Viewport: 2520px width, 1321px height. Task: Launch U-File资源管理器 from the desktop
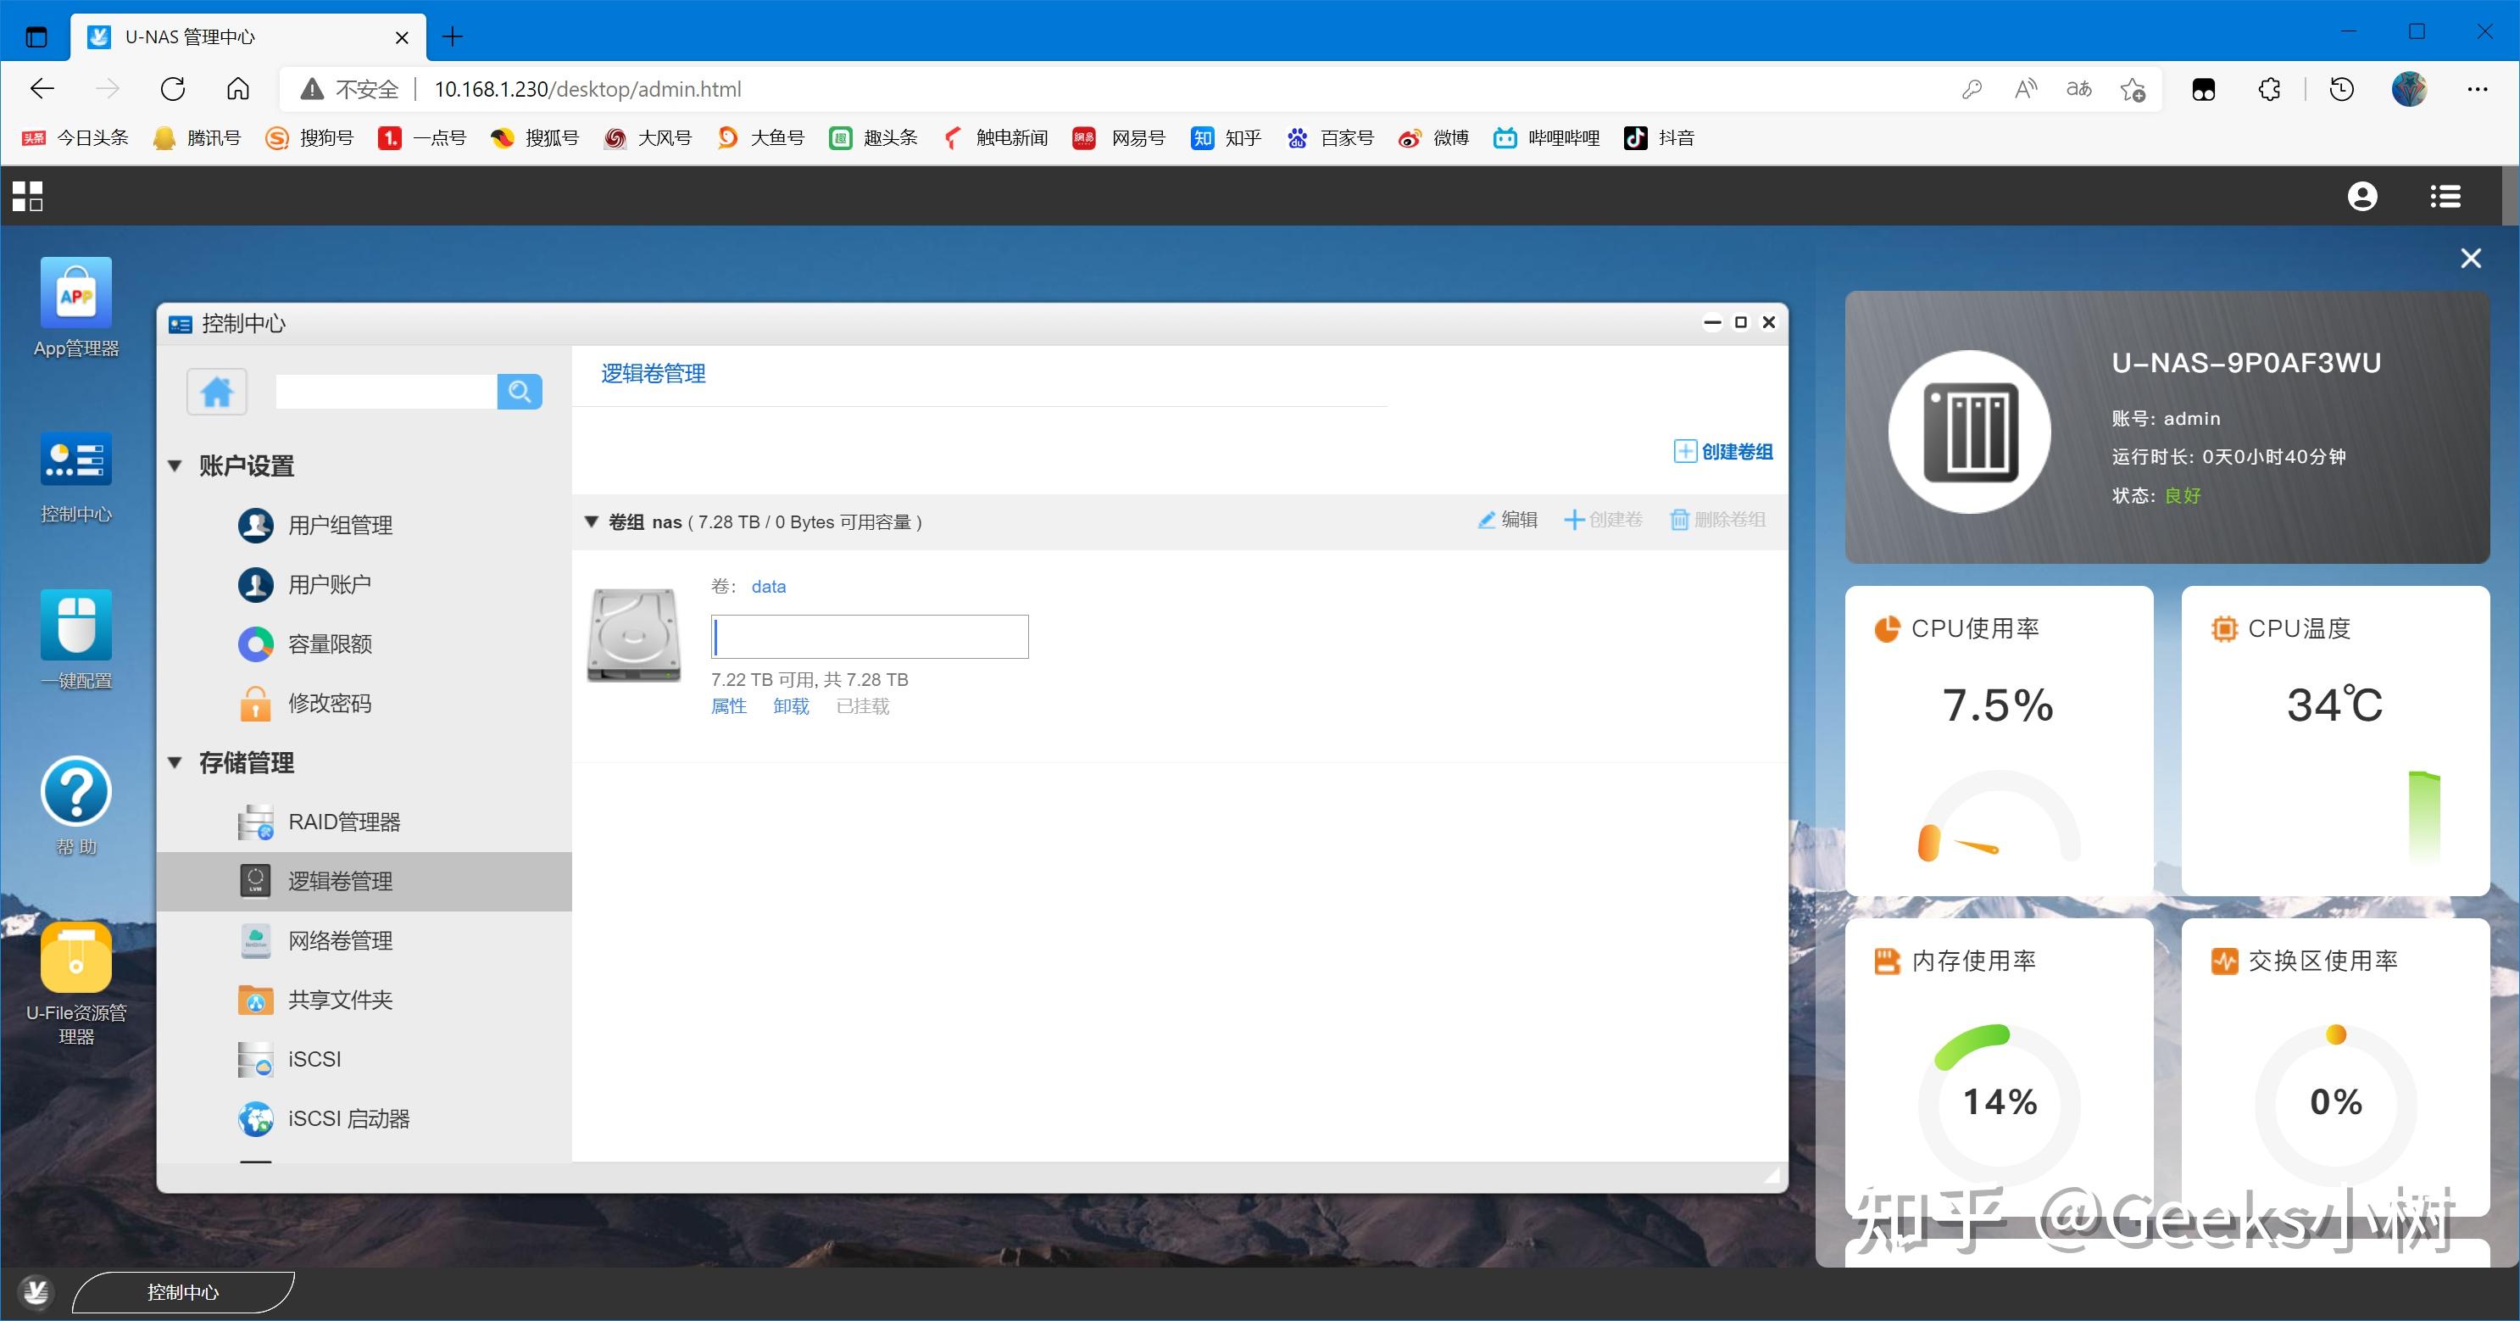coord(75,958)
